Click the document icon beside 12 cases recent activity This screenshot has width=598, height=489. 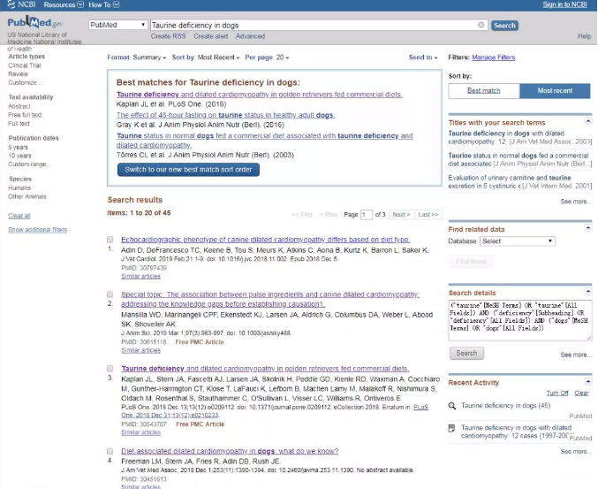point(452,428)
